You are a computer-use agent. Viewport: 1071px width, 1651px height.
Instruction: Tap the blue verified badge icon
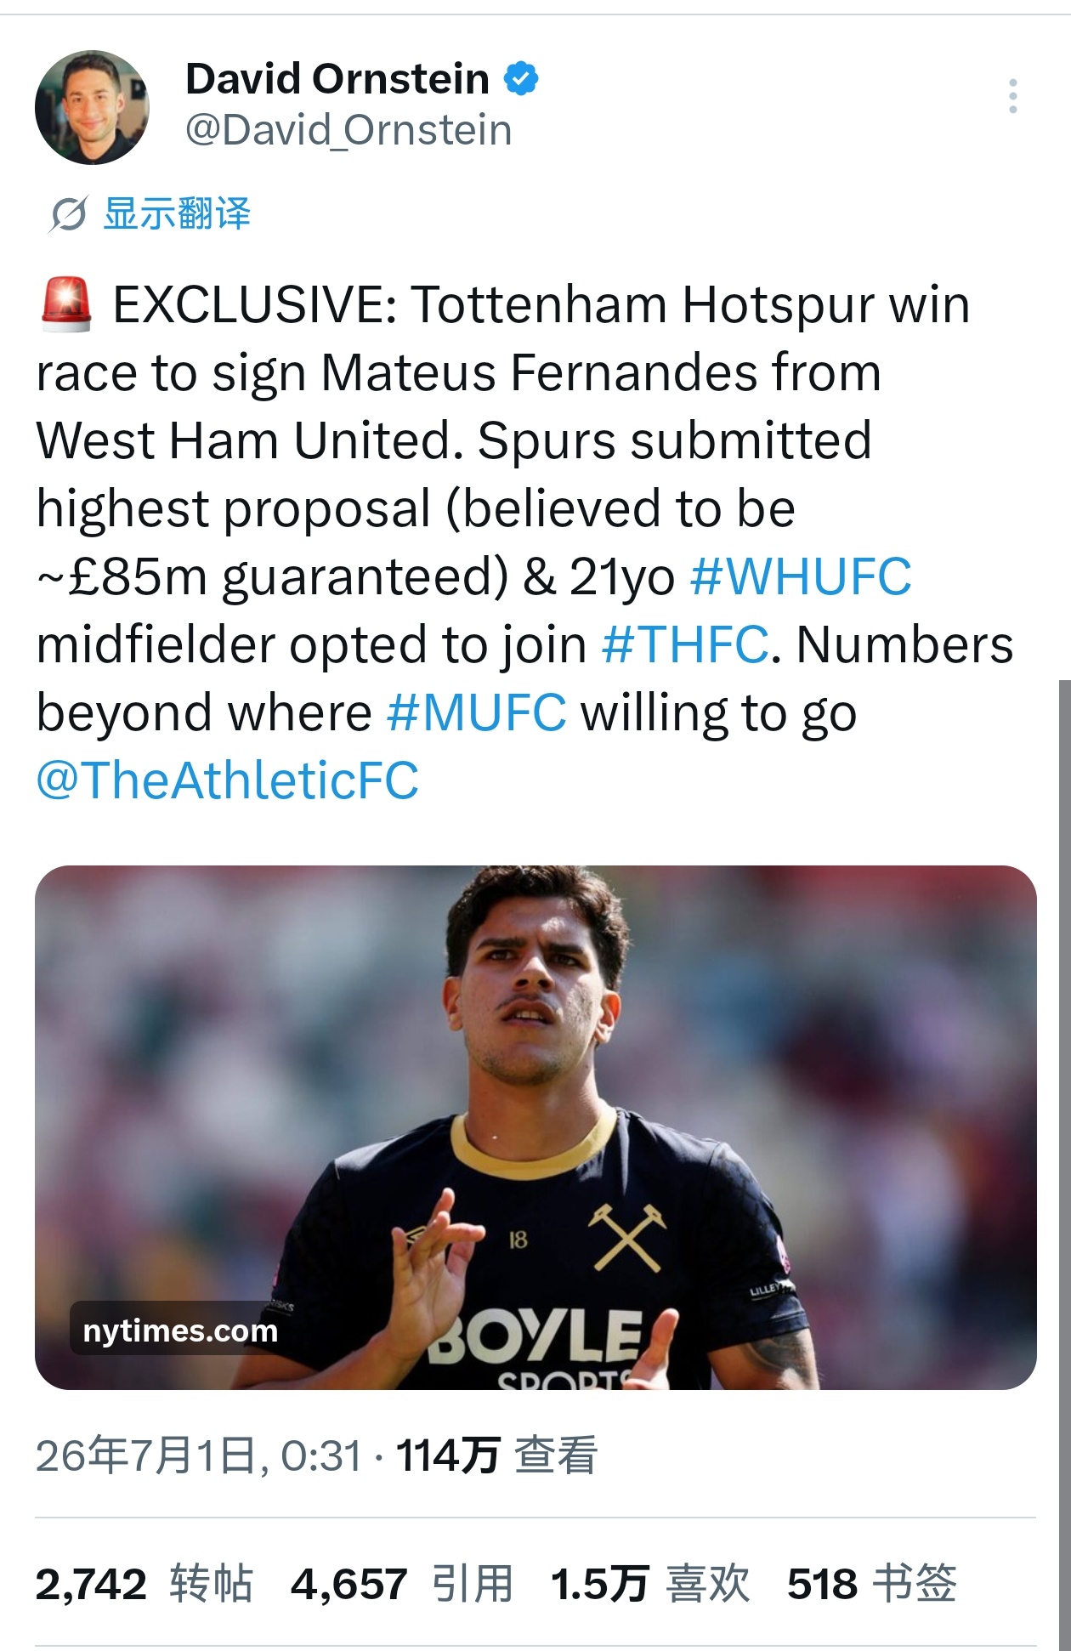tap(521, 79)
